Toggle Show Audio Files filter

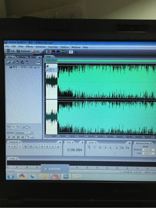point(9,137)
